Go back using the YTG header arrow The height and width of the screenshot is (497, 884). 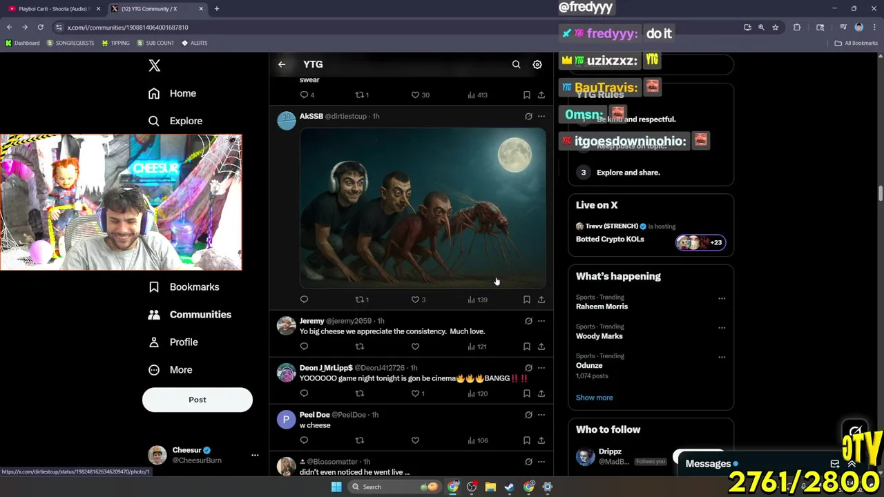(282, 64)
